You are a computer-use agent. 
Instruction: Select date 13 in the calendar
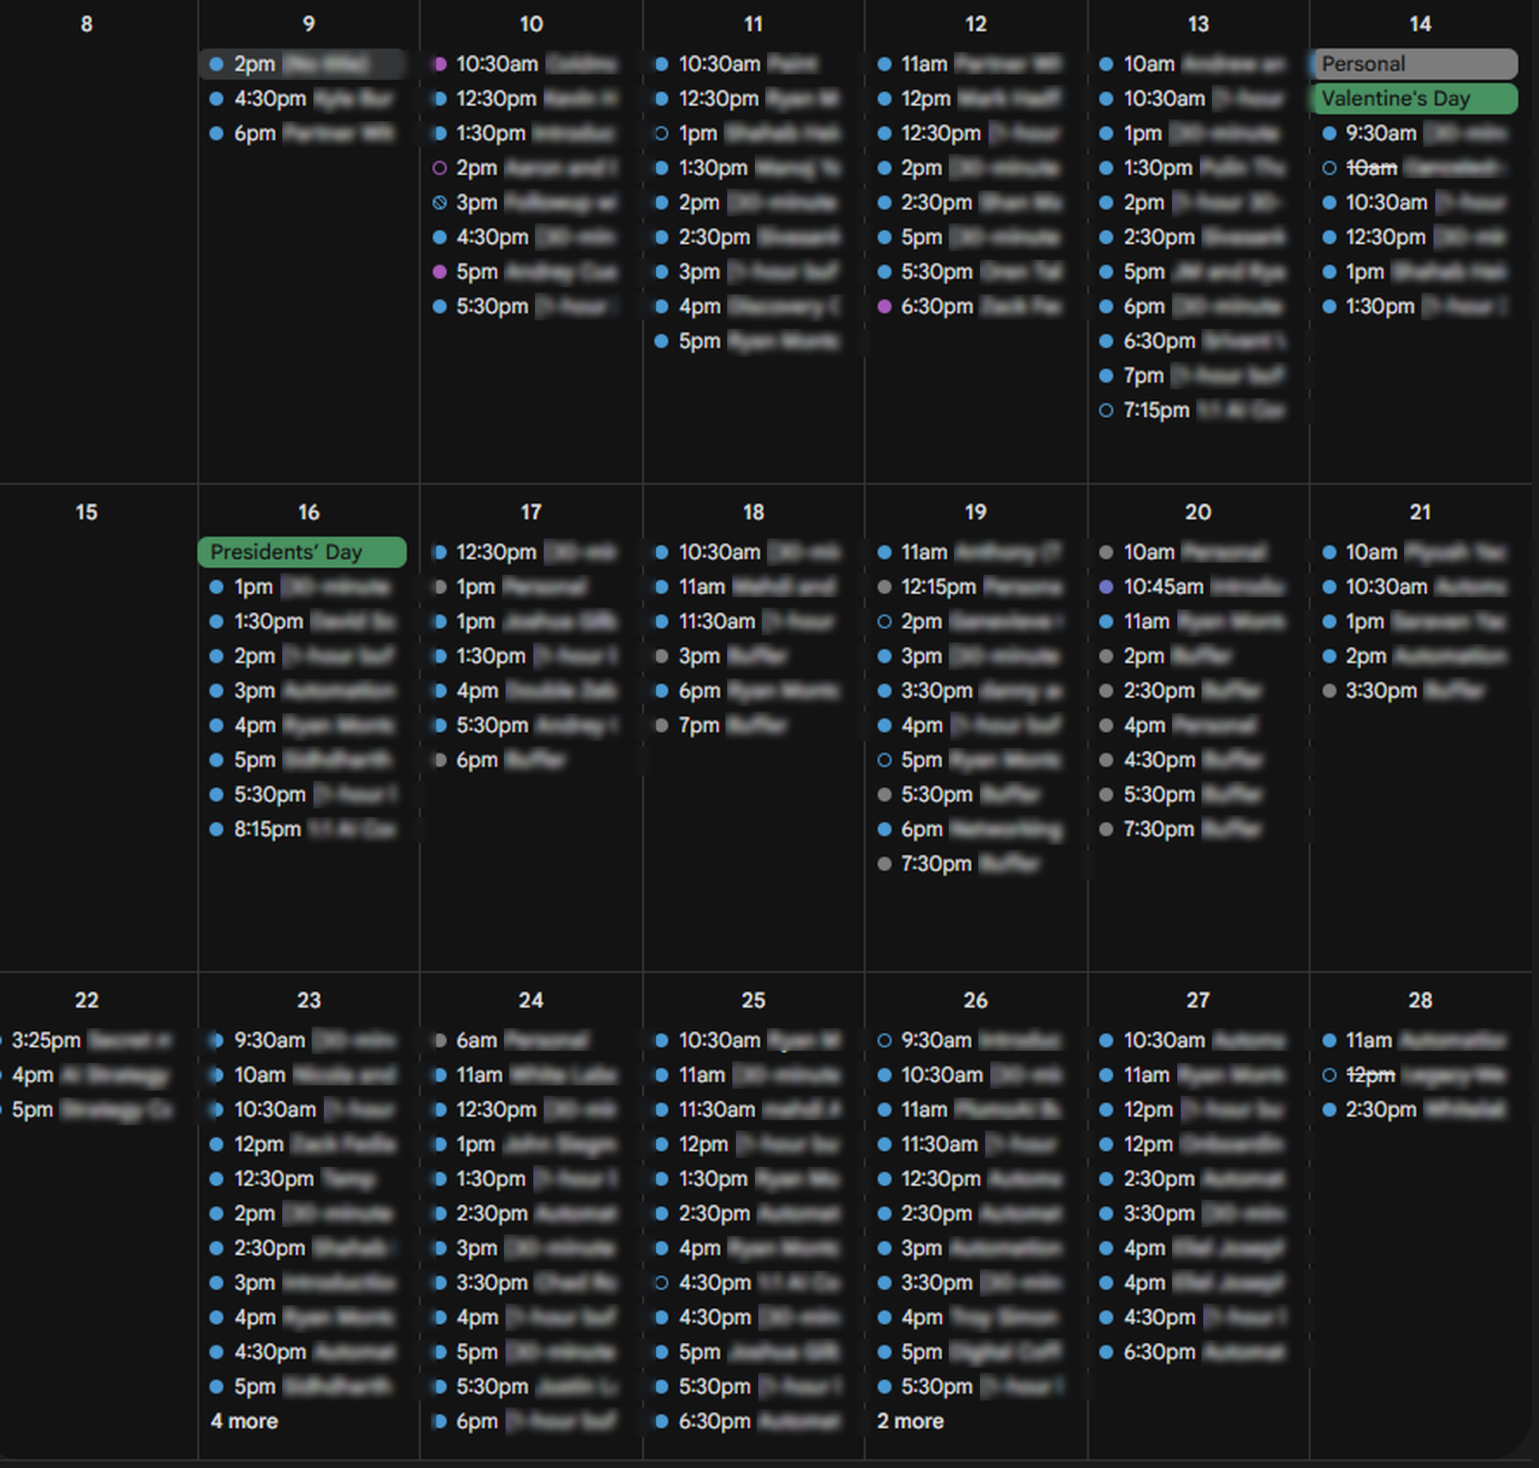tap(1198, 24)
